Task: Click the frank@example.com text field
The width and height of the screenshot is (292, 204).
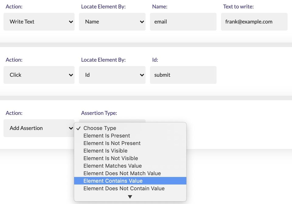Action: (x=254, y=22)
